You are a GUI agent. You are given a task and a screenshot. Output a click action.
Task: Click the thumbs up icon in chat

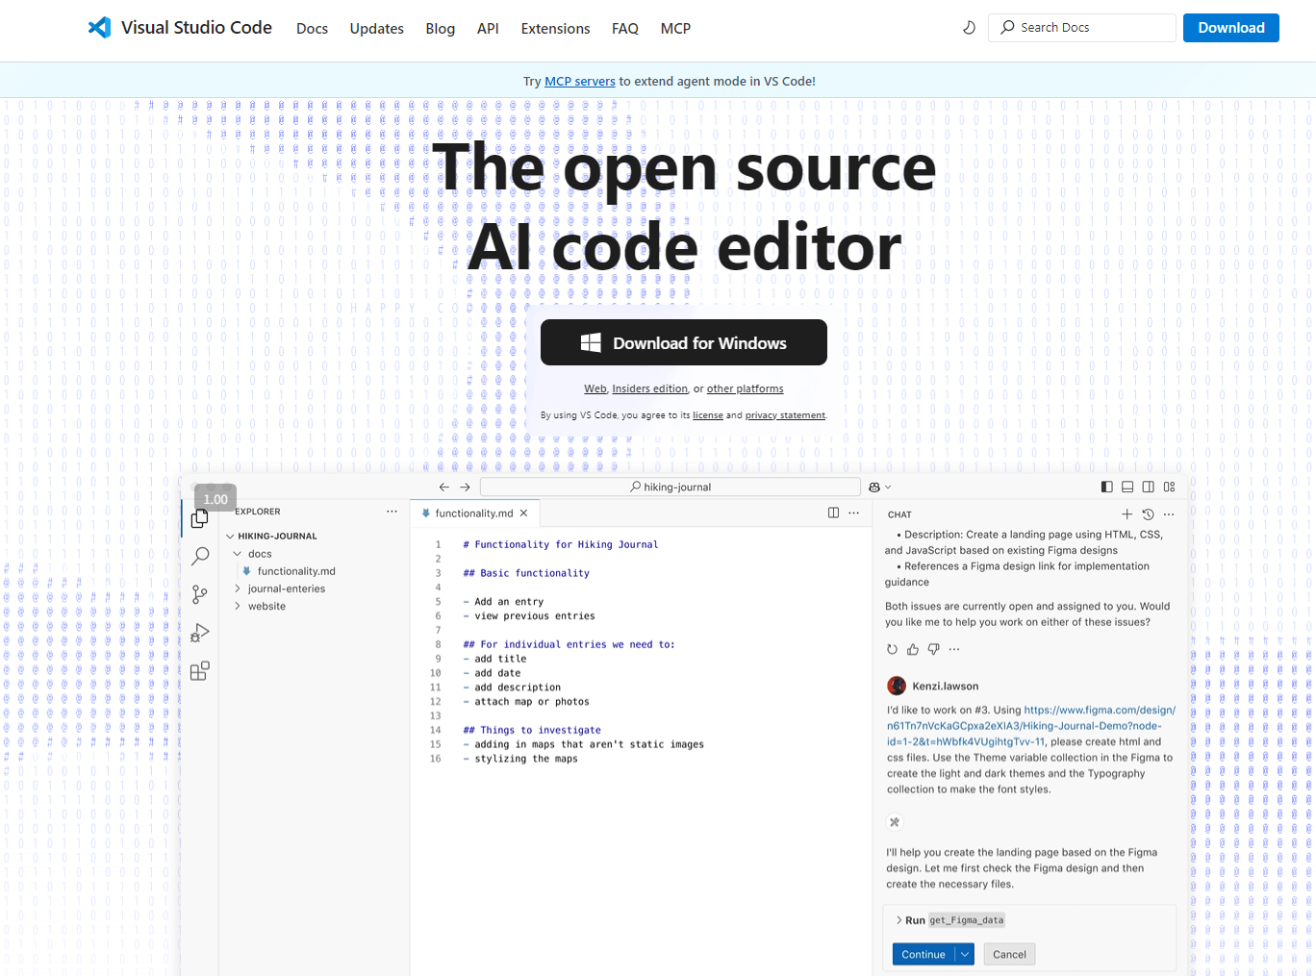coord(913,649)
